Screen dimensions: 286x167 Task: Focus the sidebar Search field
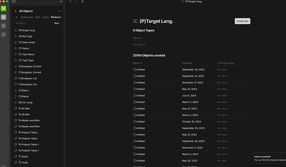click(x=32, y=23)
